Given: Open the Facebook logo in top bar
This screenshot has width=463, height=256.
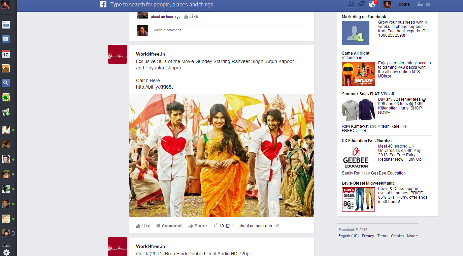Looking at the screenshot, I should [103, 4].
